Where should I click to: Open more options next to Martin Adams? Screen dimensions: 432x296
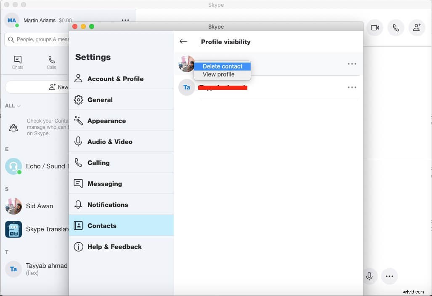(x=125, y=20)
